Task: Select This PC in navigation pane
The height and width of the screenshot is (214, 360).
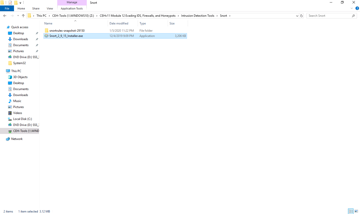Action: pos(16,71)
